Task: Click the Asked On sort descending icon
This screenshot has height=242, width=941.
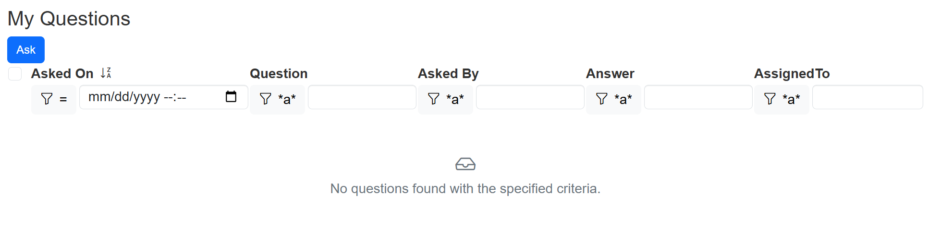Action: pyautogui.click(x=106, y=73)
